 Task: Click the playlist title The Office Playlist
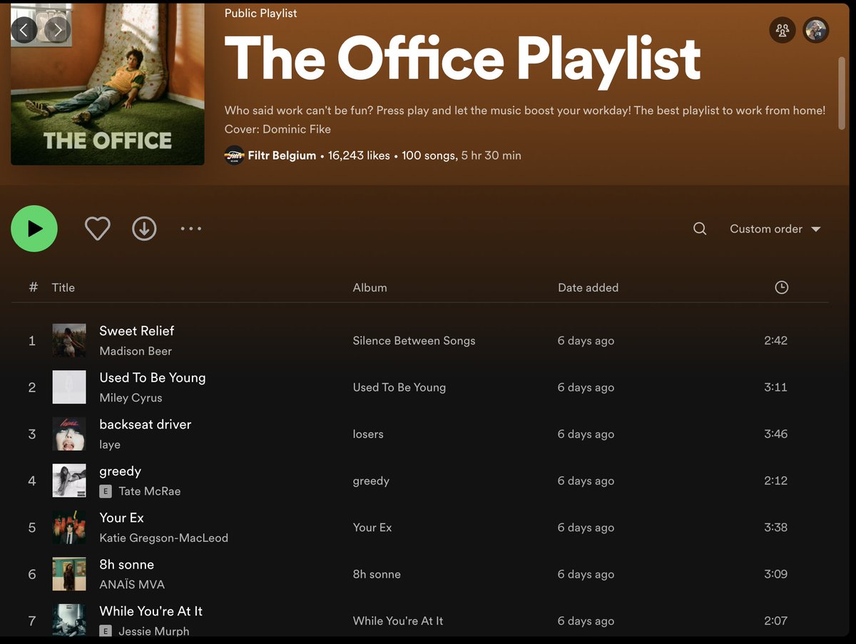pos(463,58)
